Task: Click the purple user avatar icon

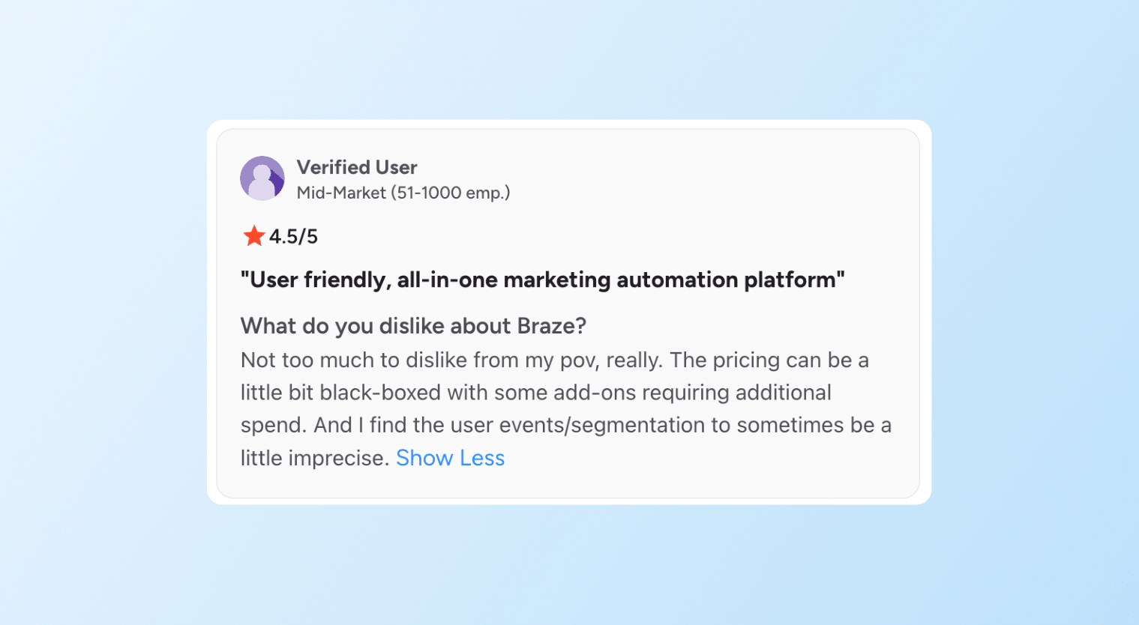Action: [262, 178]
